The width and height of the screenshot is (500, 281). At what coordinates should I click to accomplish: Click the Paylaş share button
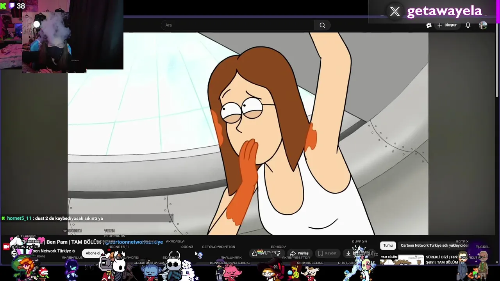[x=300, y=253]
